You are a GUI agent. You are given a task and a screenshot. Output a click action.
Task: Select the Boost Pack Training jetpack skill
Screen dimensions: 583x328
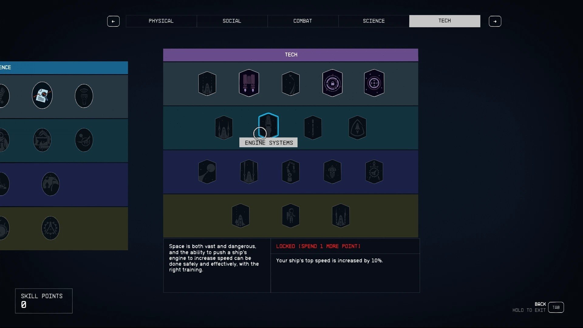coord(249,83)
